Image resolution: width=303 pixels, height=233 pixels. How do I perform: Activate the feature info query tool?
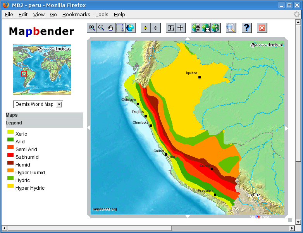point(171,28)
